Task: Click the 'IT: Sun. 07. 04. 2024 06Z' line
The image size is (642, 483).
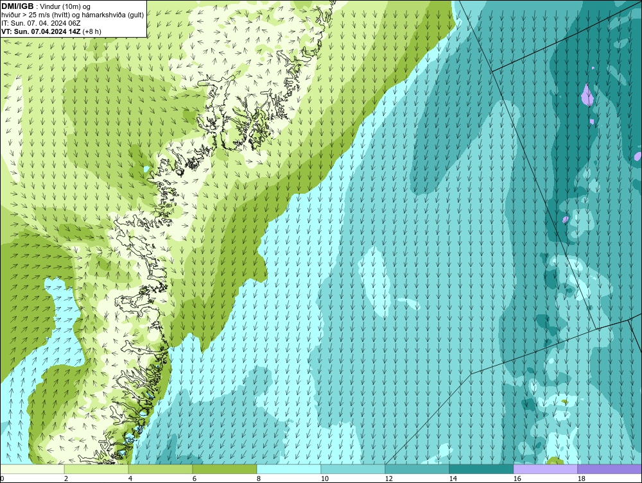Action: (x=41, y=23)
